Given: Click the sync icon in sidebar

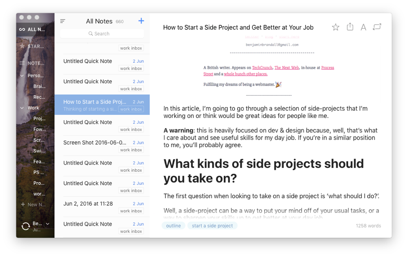Looking at the screenshot, I should [x=26, y=226].
